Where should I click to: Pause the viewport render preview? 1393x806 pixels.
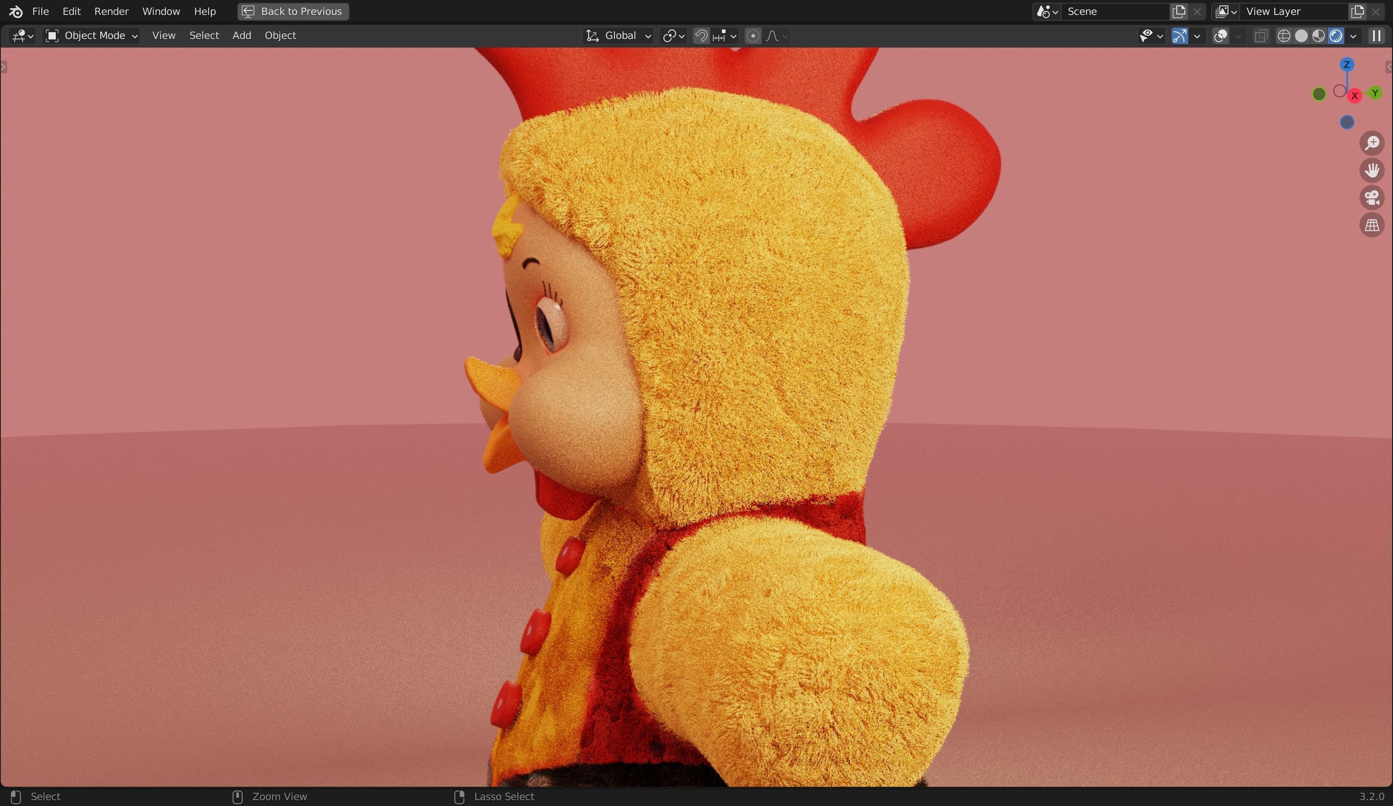pos(1376,36)
